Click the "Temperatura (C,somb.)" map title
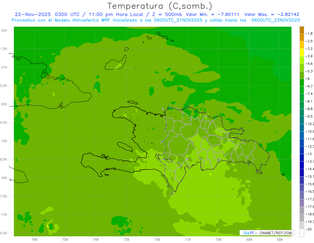The image size is (314, 243). [x=160, y=6]
